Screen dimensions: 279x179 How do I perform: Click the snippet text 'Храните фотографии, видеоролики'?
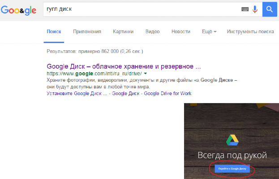[x=87, y=80]
